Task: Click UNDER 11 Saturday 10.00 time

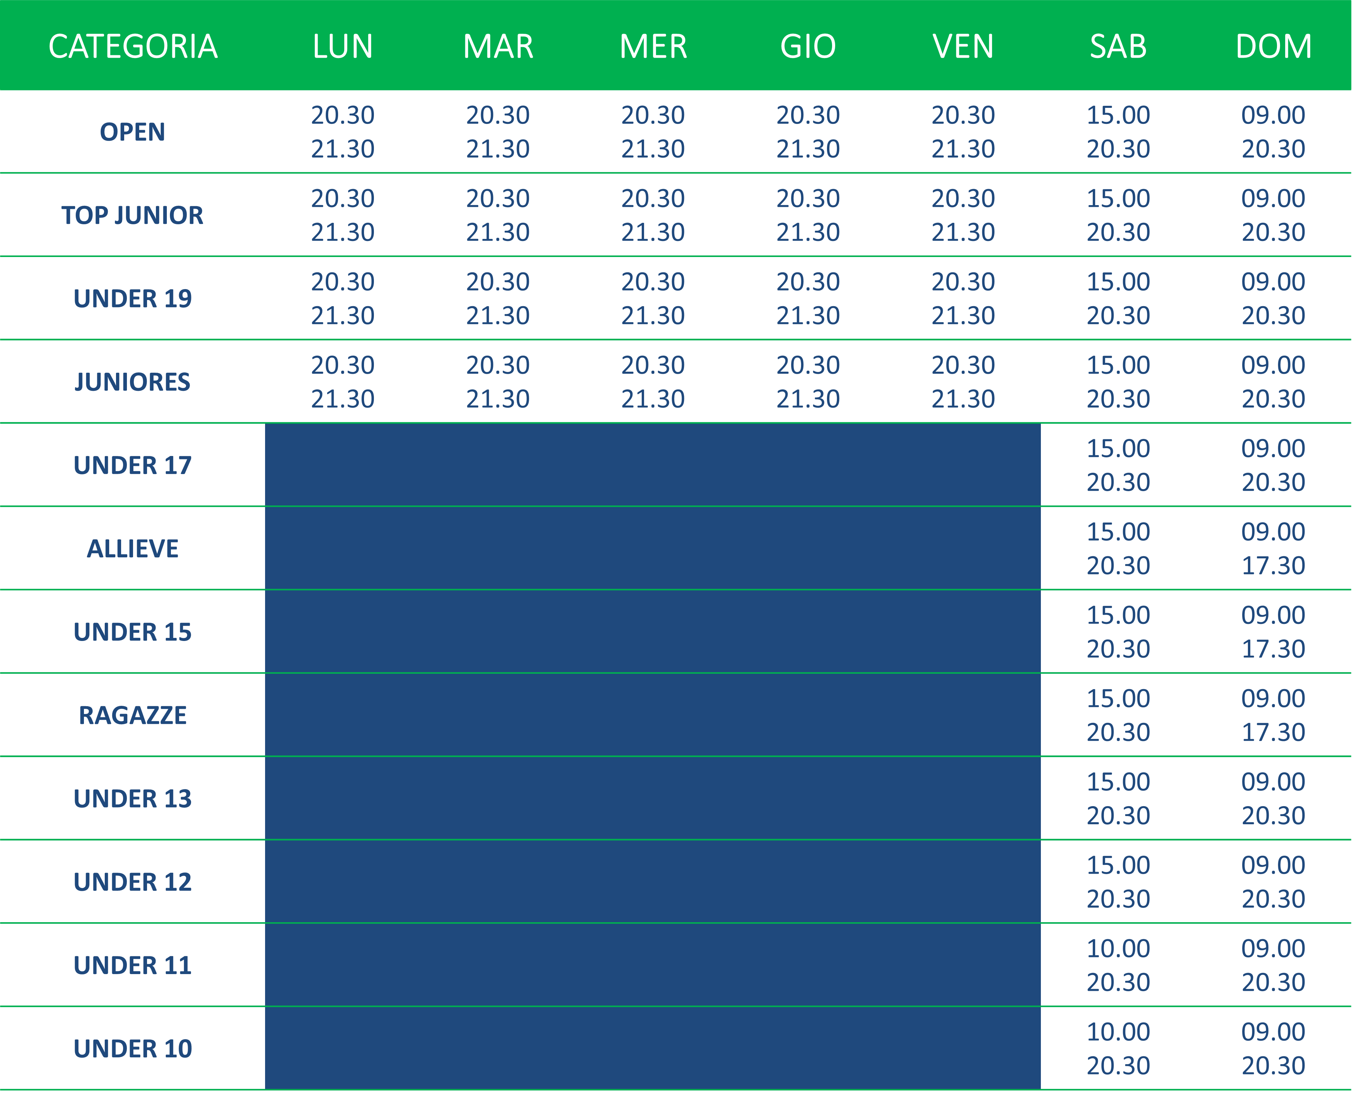Action: 1118,948
